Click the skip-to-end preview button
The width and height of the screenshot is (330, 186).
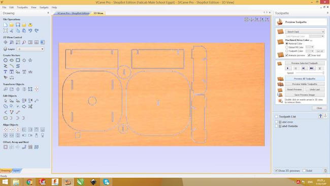312,68
